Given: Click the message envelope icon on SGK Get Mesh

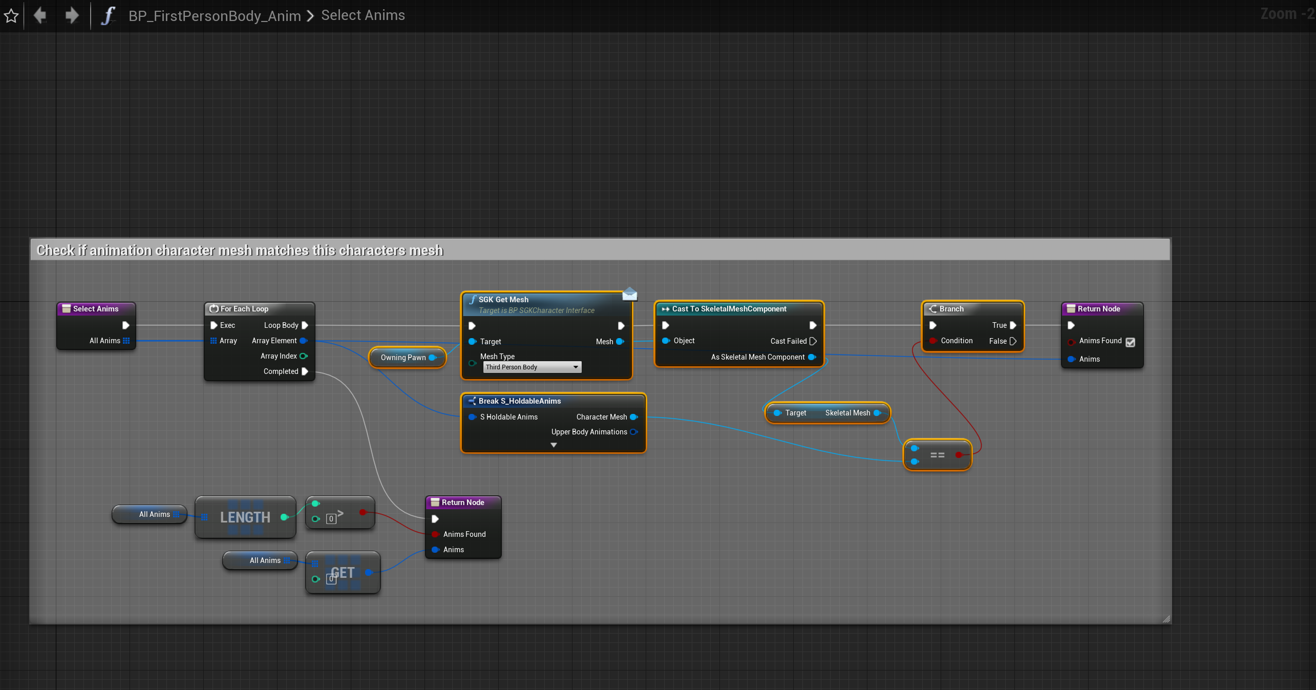Looking at the screenshot, I should pyautogui.click(x=629, y=294).
